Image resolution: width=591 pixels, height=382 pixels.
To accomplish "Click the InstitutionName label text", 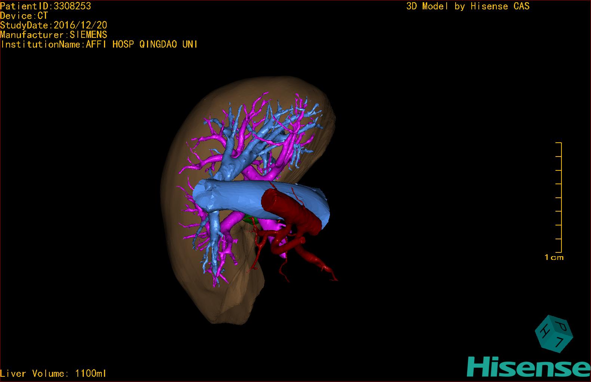I will point(99,44).
